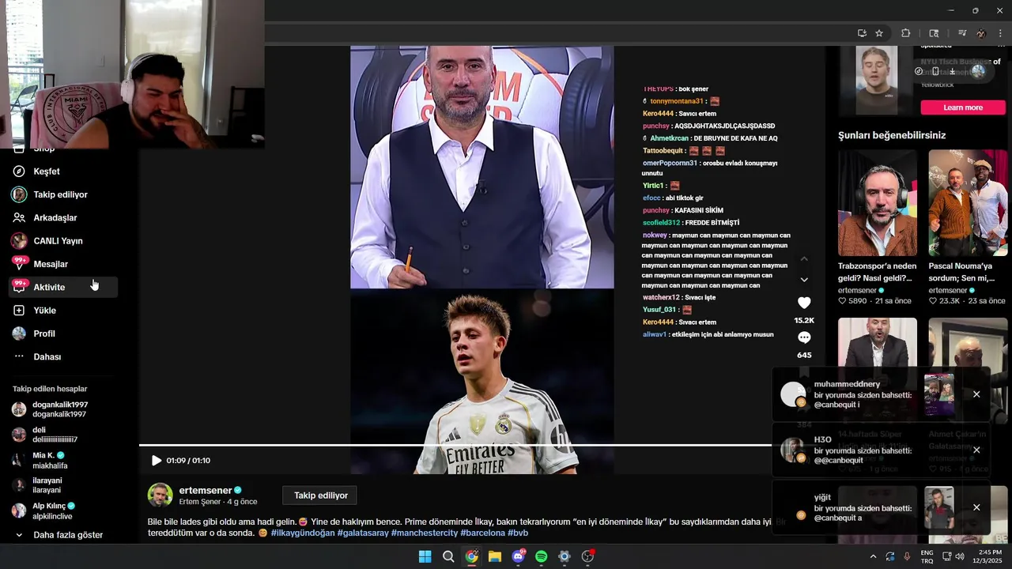Open Trabzonspor'a neden geldi video thumbnail

[x=878, y=203]
